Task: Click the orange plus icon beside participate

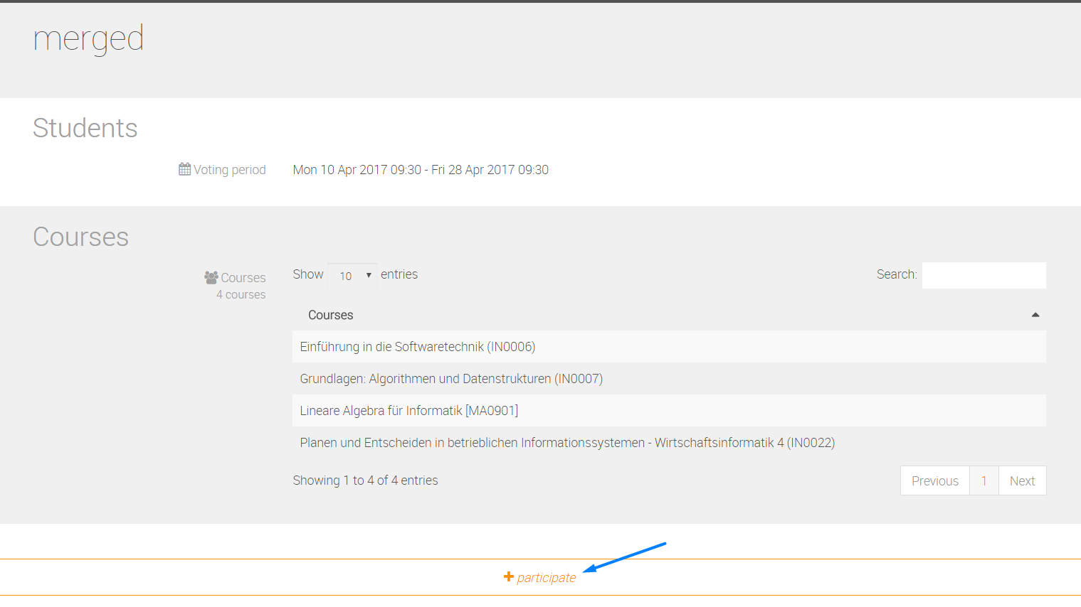Action: click(508, 577)
